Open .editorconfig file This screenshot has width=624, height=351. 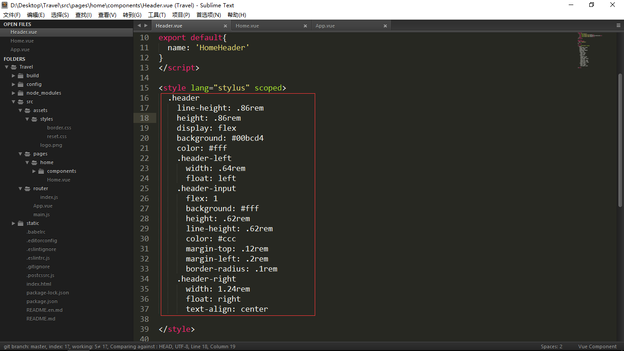(42, 240)
